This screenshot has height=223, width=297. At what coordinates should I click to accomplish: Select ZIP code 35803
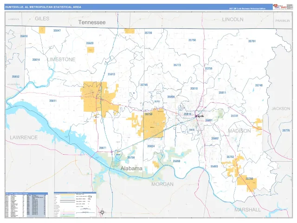tap(214, 166)
